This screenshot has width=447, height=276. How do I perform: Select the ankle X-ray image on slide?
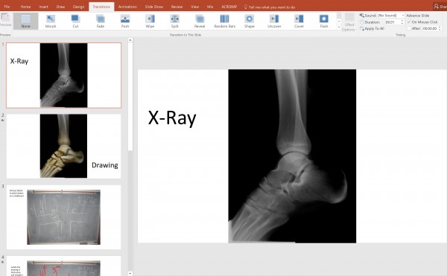pos(292,156)
